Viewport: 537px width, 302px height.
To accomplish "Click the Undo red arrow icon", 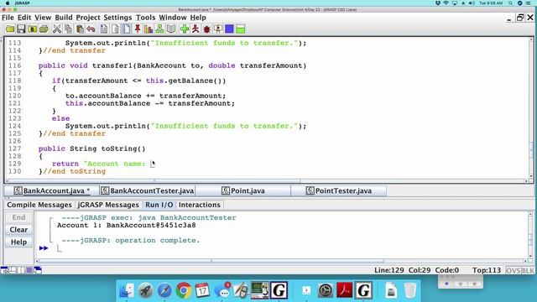I will (x=91, y=29).
